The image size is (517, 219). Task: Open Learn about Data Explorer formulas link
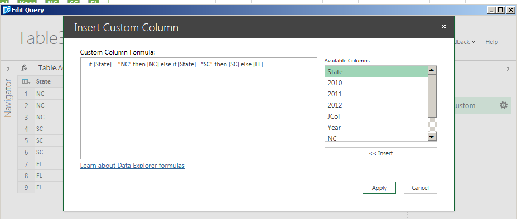(x=132, y=166)
